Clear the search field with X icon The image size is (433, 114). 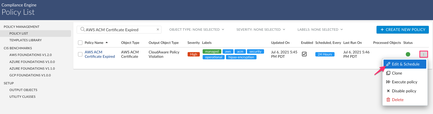(x=158, y=29)
